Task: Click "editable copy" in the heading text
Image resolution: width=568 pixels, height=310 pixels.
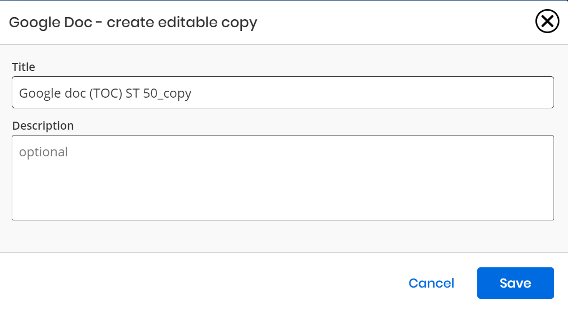Action: pyautogui.click(x=208, y=22)
